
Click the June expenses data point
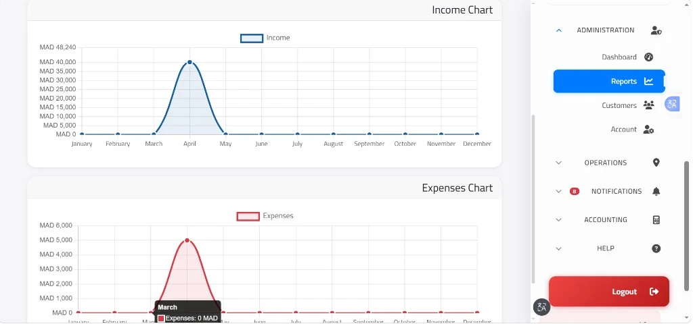[x=259, y=313]
